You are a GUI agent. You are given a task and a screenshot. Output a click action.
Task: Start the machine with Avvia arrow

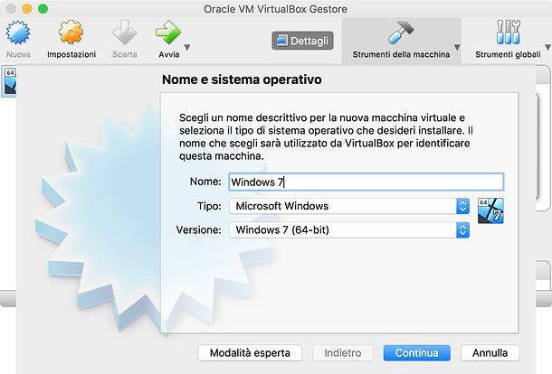[x=168, y=33]
